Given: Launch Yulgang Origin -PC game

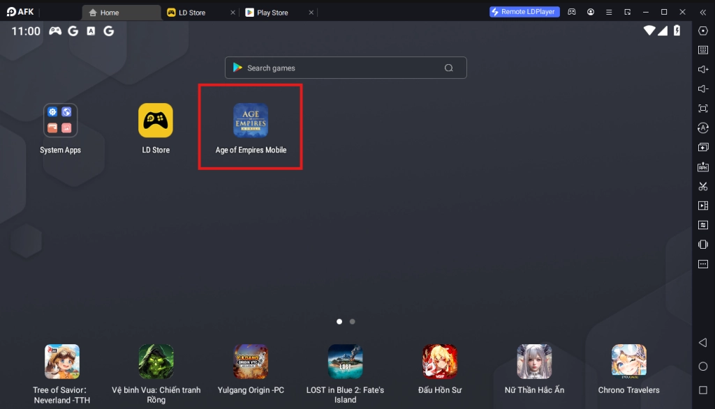Looking at the screenshot, I should click(x=251, y=362).
